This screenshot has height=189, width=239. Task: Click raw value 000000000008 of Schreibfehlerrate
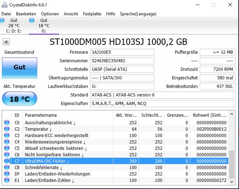(212, 167)
